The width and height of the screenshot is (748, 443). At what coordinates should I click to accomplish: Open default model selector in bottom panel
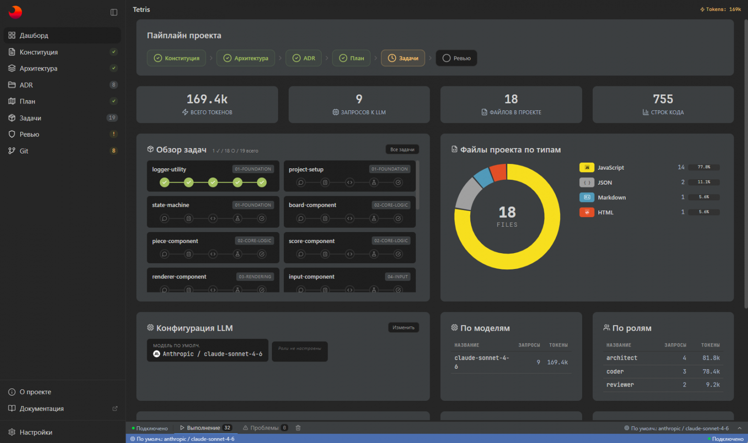coord(677,428)
